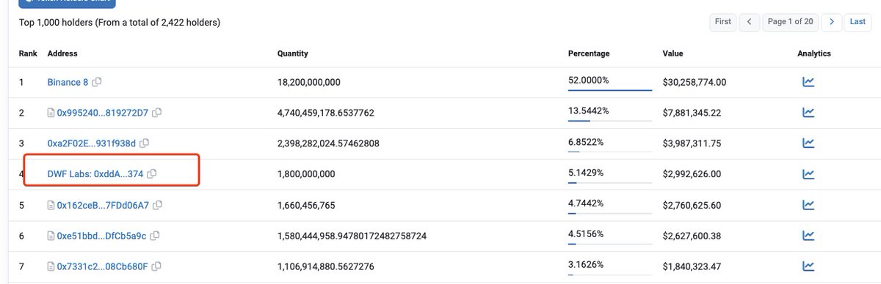Click contract icon beside 0x995240...819272D7
This screenshot has height=284, width=881.
(x=51, y=113)
